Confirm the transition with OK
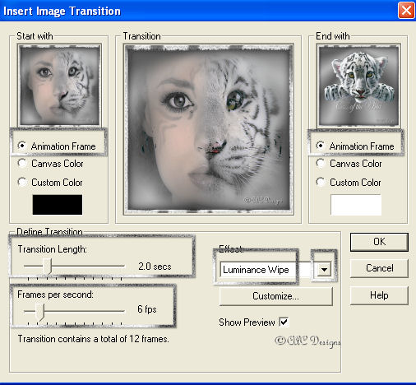 (x=379, y=242)
